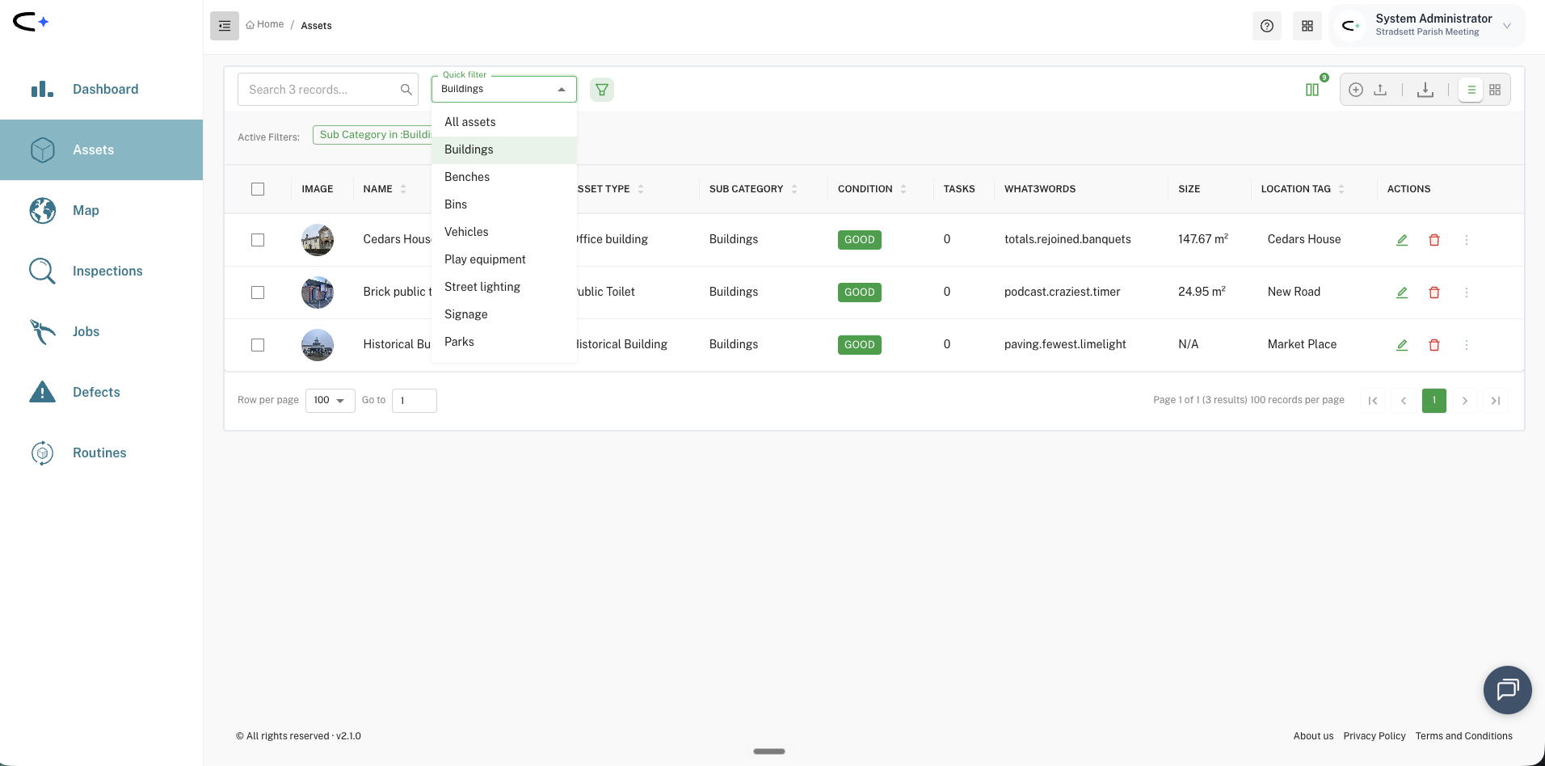Viewport: 1545px width, 766px height.
Task: Click the green advanced filter funnel icon
Action: 602,90
